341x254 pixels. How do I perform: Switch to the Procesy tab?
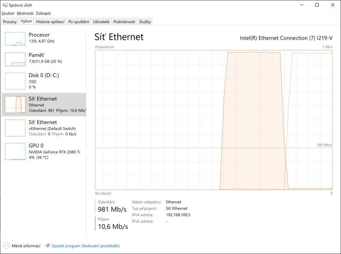tap(10, 22)
